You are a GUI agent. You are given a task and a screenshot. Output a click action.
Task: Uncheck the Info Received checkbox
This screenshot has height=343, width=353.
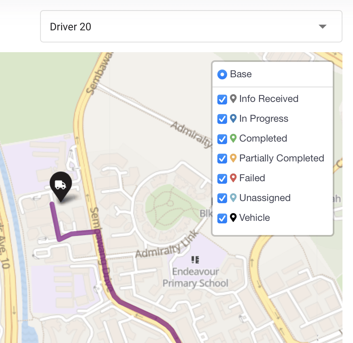point(222,99)
